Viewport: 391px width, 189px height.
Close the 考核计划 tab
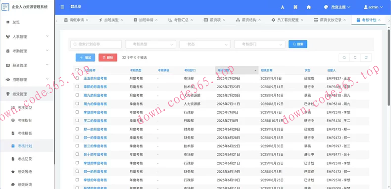click(379, 20)
